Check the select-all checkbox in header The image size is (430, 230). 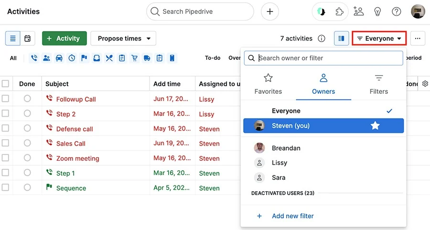click(5, 83)
